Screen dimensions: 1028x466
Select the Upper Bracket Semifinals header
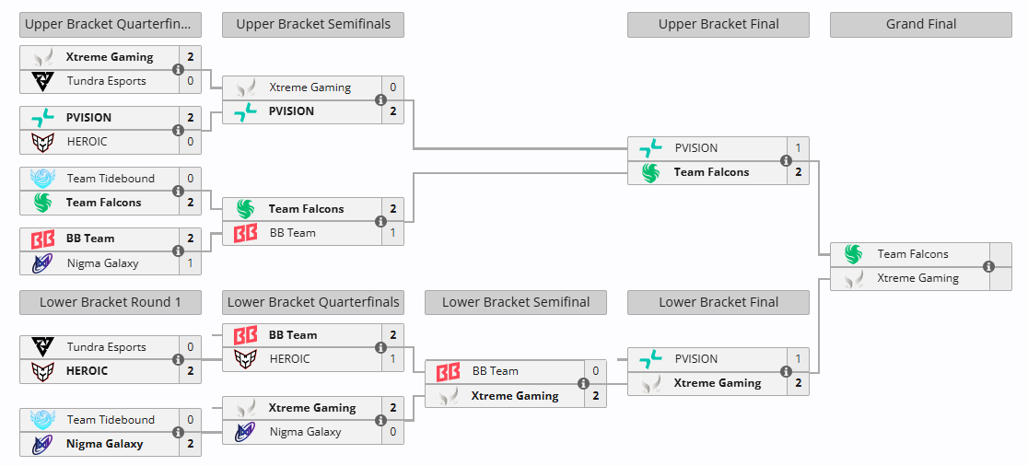pyautogui.click(x=313, y=25)
